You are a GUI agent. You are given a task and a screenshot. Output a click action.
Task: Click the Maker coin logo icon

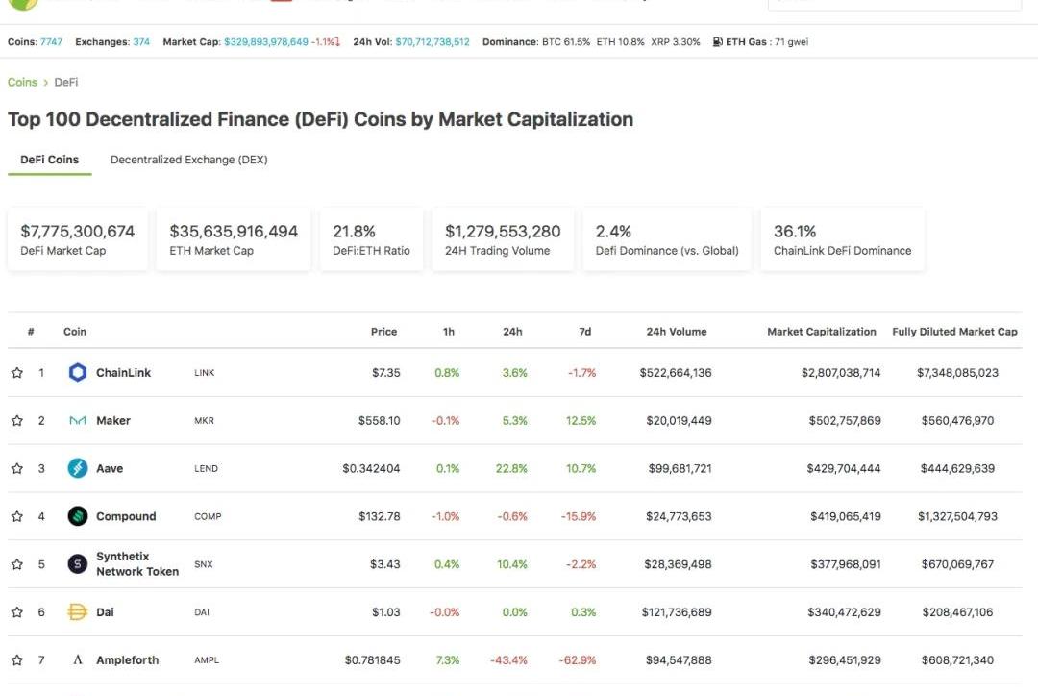click(78, 421)
